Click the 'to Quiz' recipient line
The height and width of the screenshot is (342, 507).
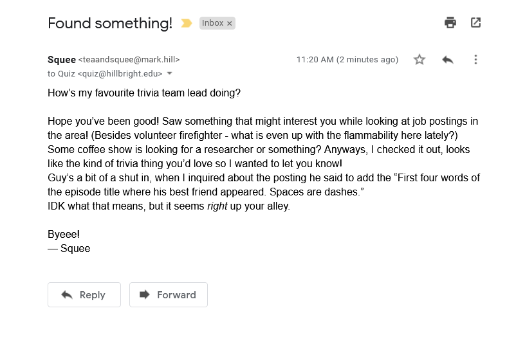[105, 74]
